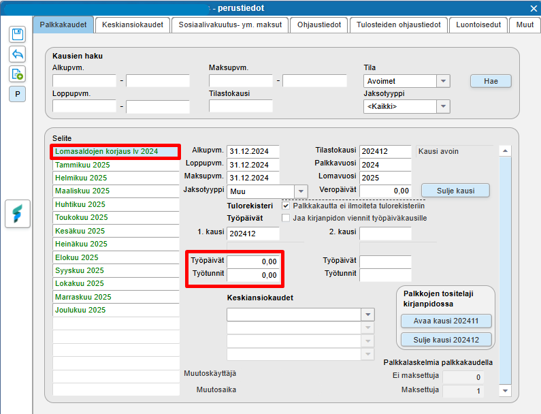The width and height of the screenshot is (541, 414).
Task: Open Tulosteiden ohjaustiedot tab
Action: click(x=399, y=25)
